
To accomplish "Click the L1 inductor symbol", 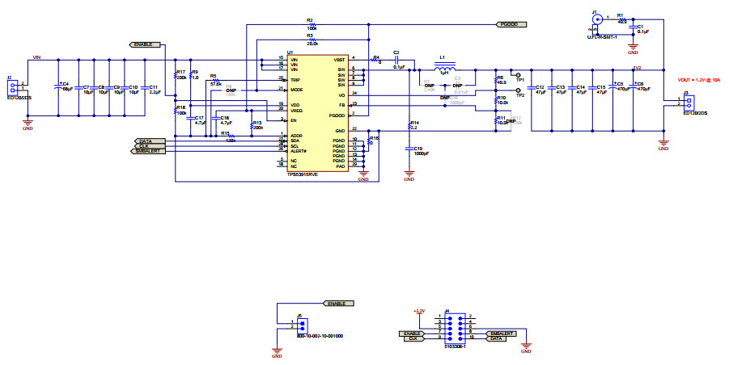I will coord(443,67).
